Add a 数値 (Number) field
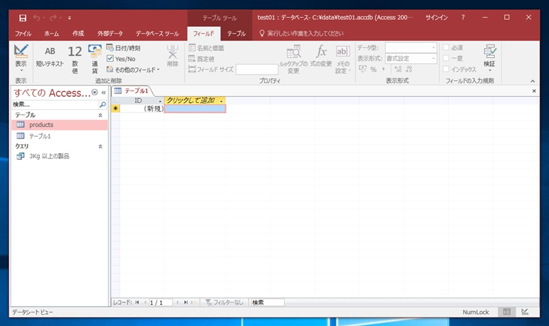The height and width of the screenshot is (326, 549). coord(75,59)
